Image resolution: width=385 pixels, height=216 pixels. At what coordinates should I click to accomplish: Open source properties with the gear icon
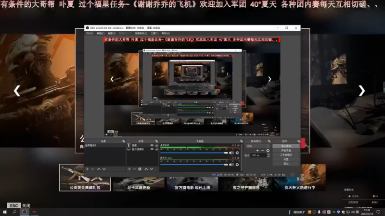pos(140,169)
